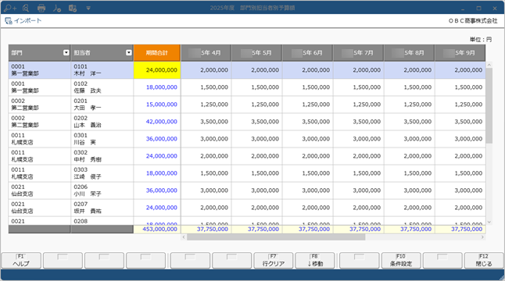
Task: Click the 期間合計 column header
Action: point(157,53)
